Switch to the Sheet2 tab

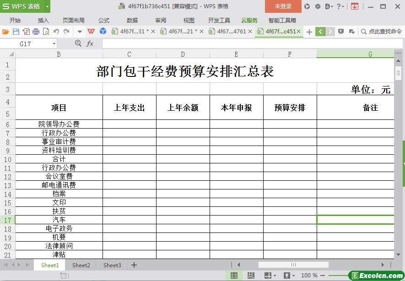pyautogui.click(x=81, y=265)
